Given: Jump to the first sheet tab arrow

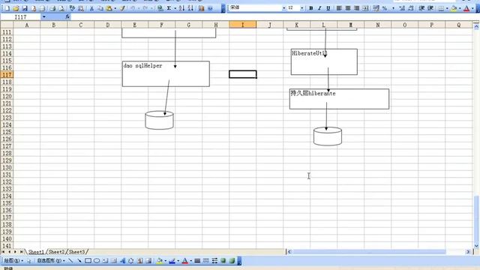Looking at the screenshot, I should click(3, 252).
